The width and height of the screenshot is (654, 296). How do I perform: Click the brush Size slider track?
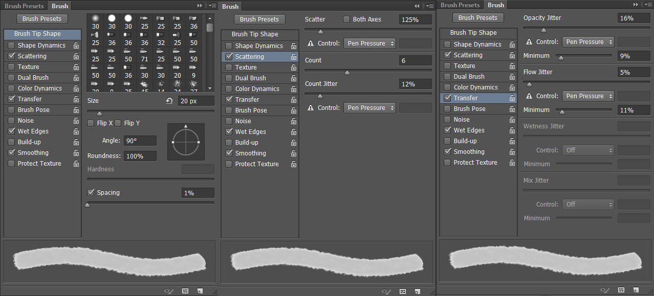(151, 111)
